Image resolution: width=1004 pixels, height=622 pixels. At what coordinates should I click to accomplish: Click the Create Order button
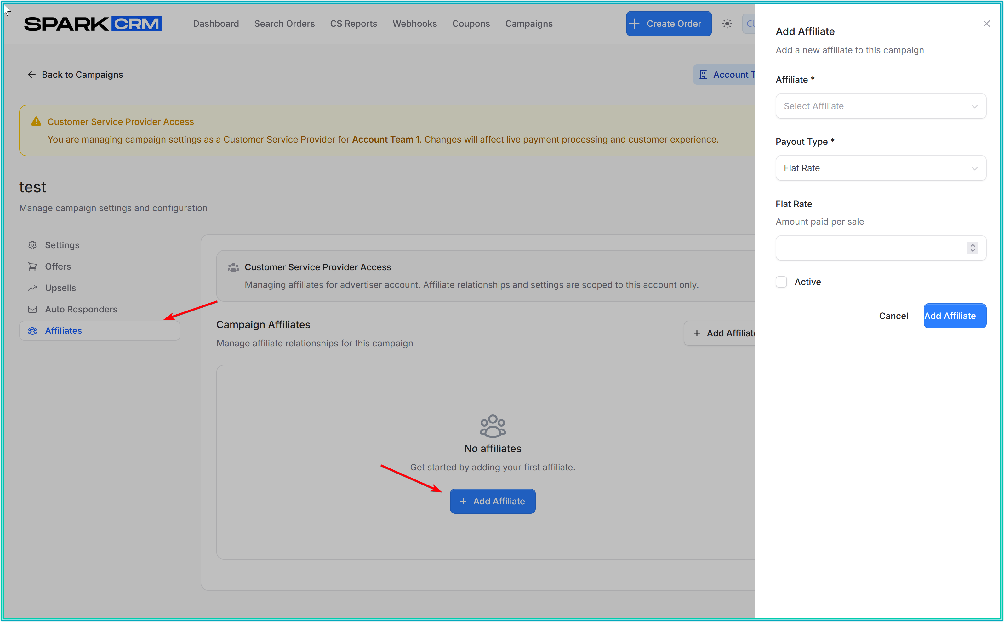(668, 24)
